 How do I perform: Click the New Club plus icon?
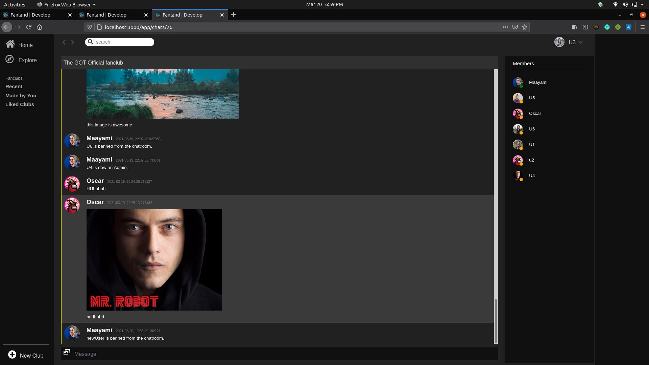tap(12, 355)
